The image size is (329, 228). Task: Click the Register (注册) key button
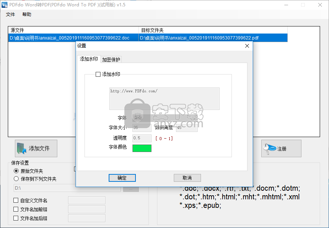coord(281,148)
